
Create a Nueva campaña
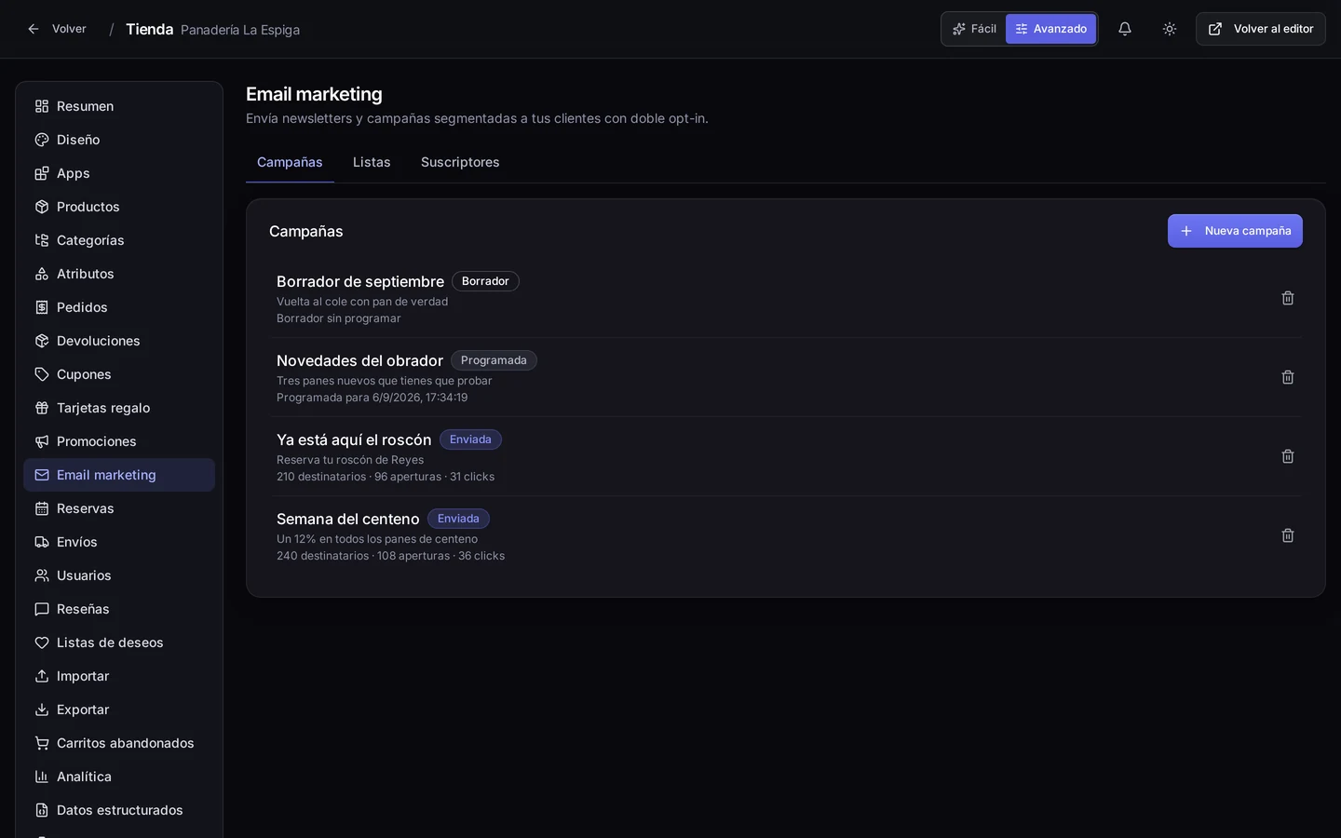pyautogui.click(x=1235, y=231)
